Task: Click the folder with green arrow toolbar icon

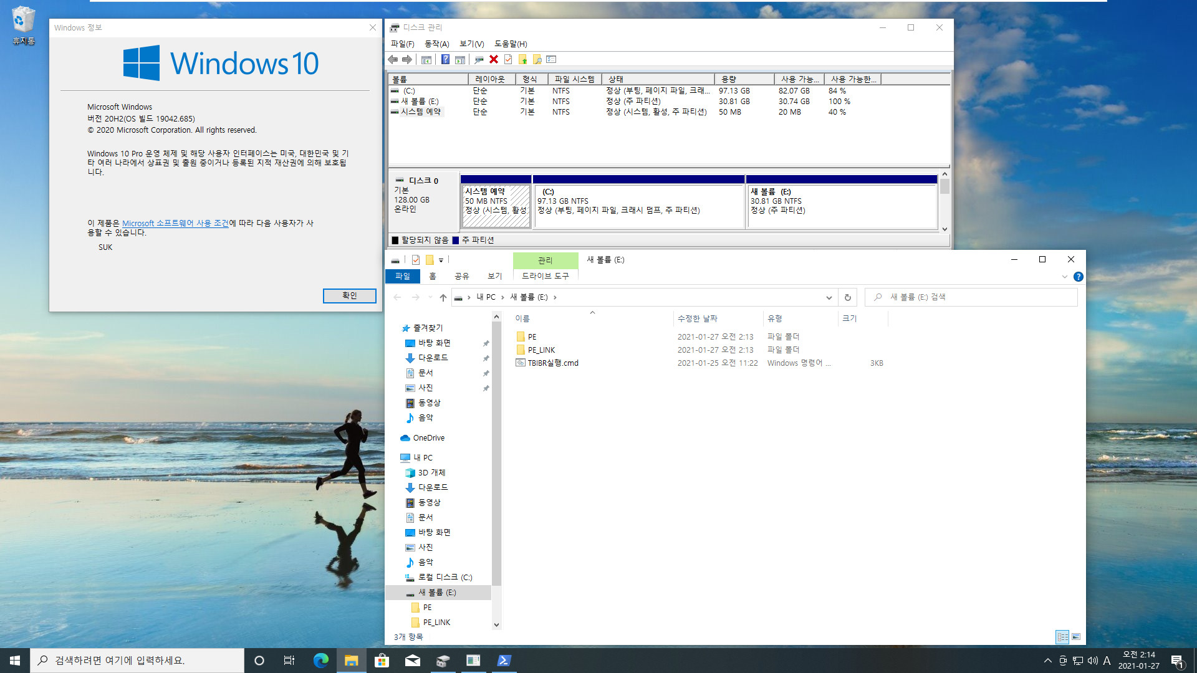Action: point(522,59)
